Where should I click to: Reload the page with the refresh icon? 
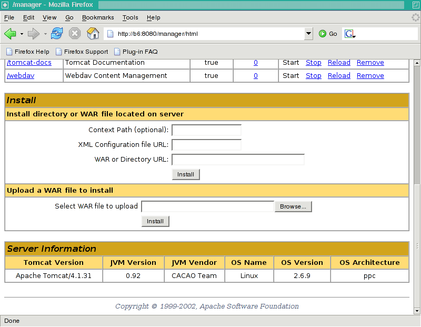57,34
